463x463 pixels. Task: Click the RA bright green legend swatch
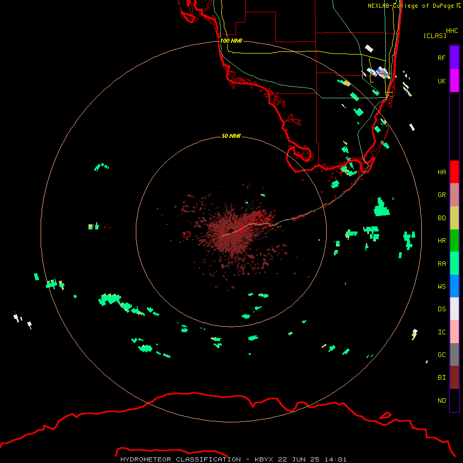[454, 263]
